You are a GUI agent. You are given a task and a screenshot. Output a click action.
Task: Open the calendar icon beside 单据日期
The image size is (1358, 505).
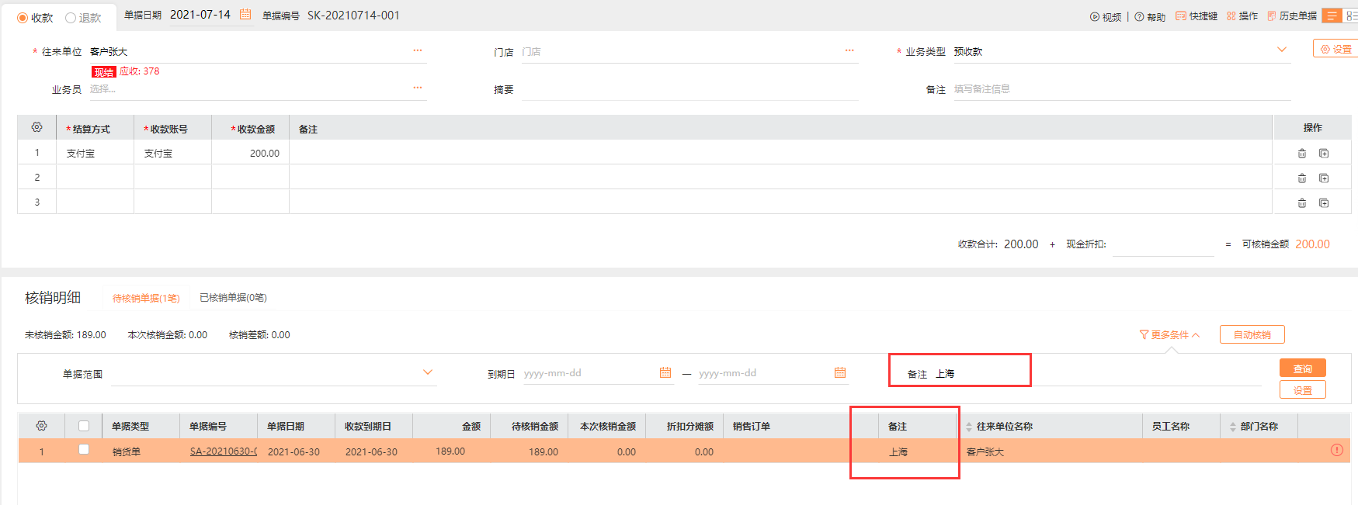click(x=245, y=15)
